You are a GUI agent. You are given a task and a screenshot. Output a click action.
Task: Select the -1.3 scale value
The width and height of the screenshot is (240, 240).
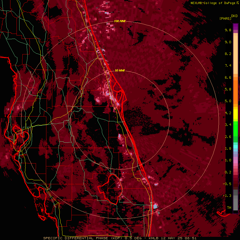pos(227,196)
